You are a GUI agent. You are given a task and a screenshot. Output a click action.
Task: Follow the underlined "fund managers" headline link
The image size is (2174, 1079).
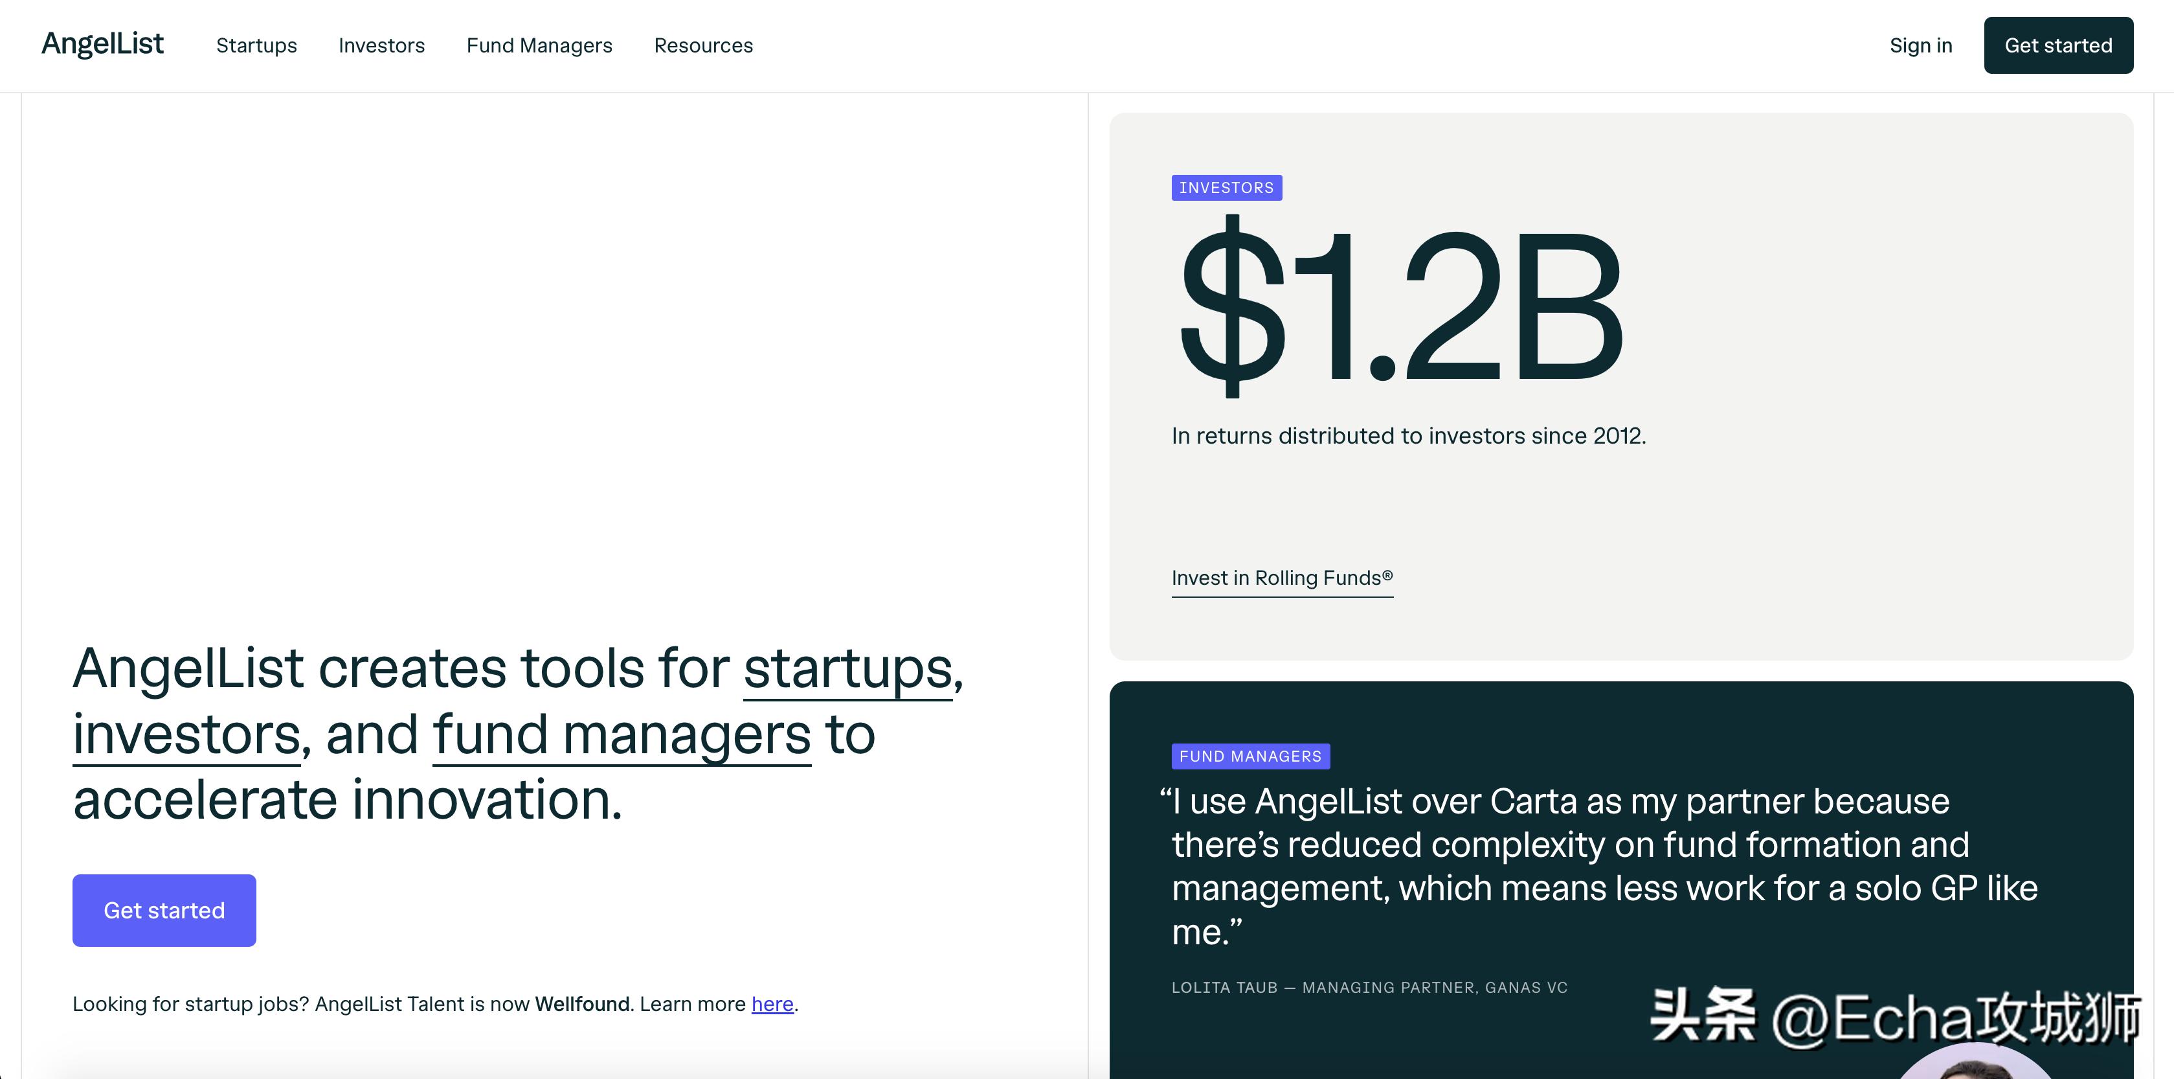621,735
